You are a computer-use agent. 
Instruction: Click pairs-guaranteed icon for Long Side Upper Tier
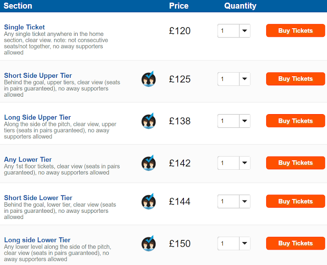[x=149, y=121]
